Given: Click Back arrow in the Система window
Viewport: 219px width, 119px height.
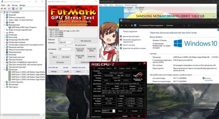Looking at the screenshot, I should tap(122, 26).
